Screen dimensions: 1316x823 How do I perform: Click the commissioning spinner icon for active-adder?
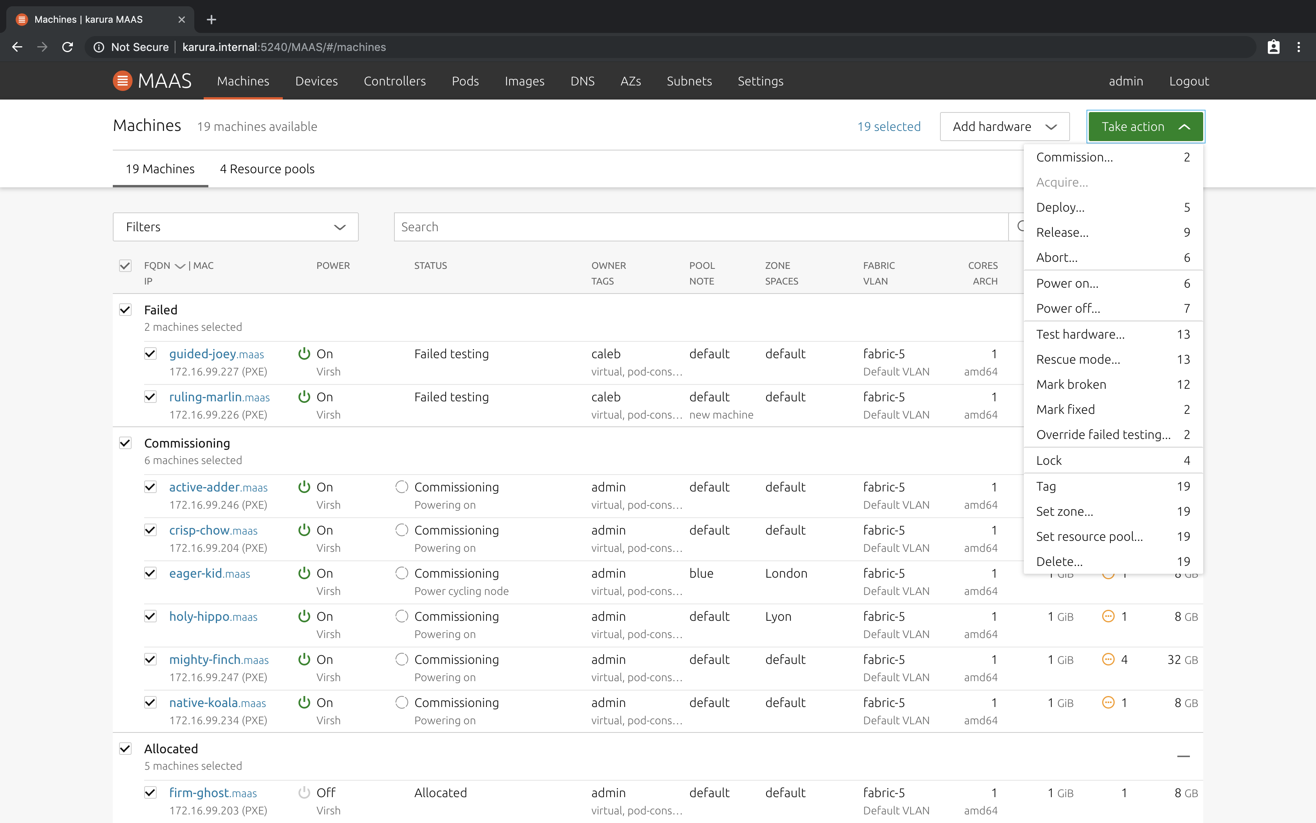click(401, 487)
